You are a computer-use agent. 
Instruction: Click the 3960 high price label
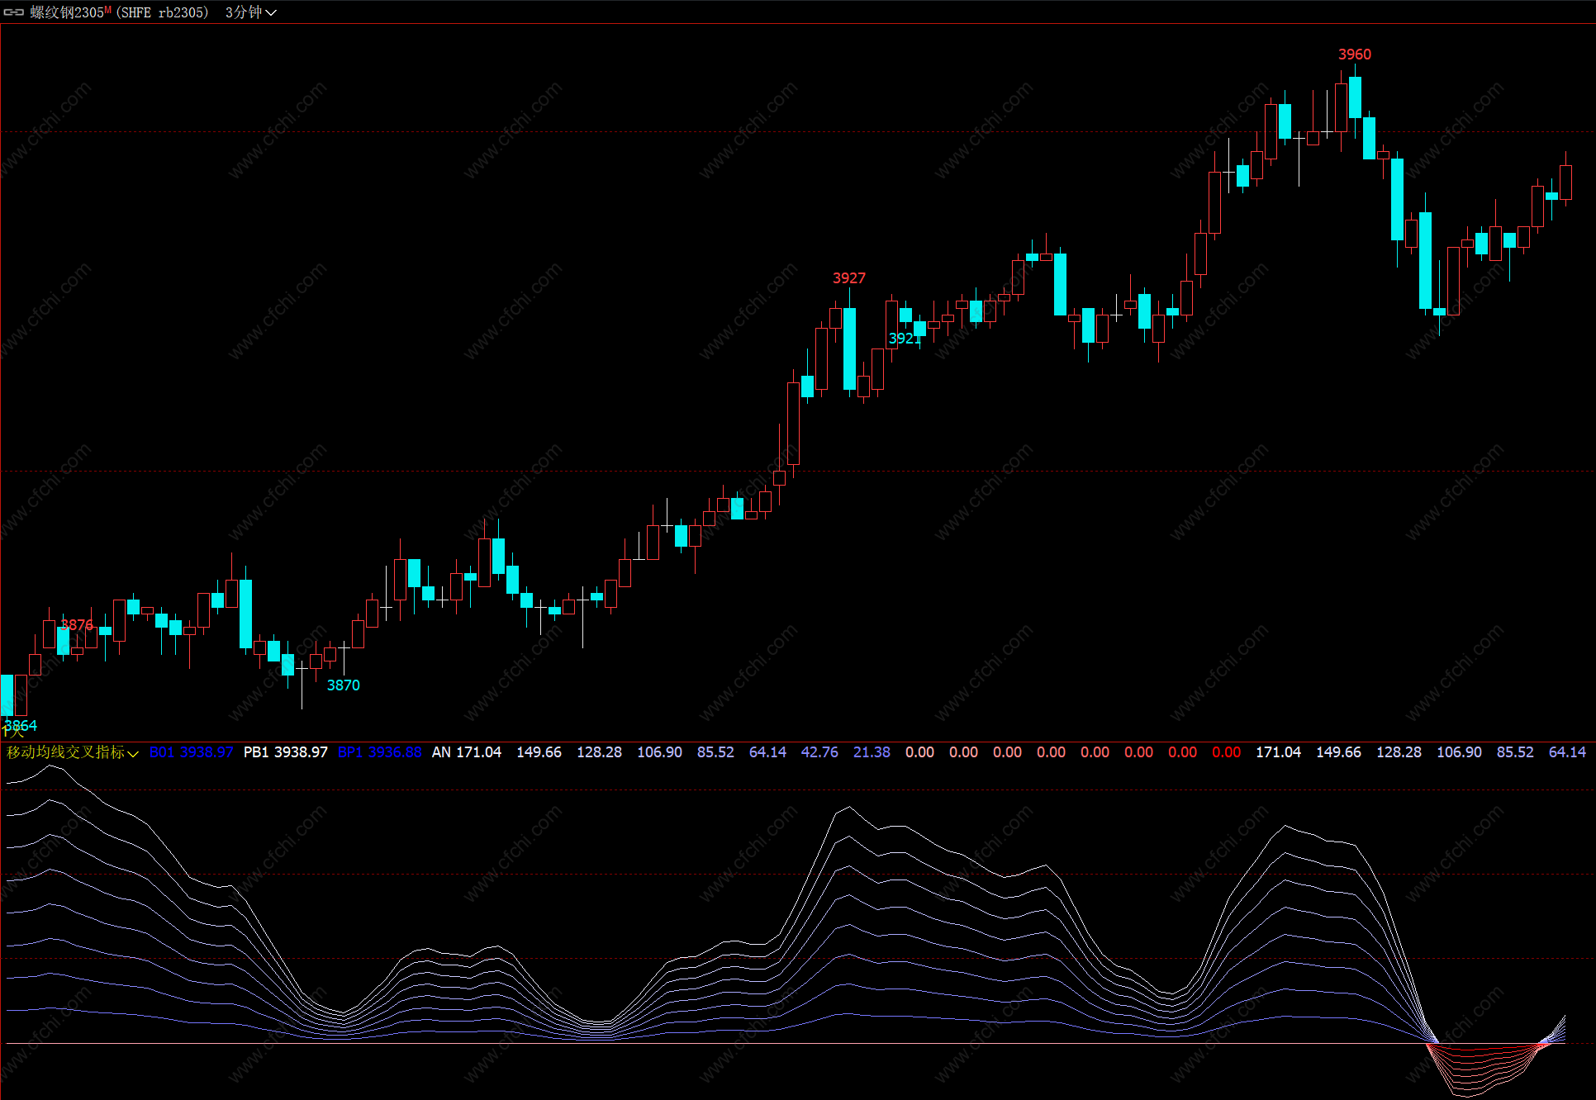(x=1354, y=55)
